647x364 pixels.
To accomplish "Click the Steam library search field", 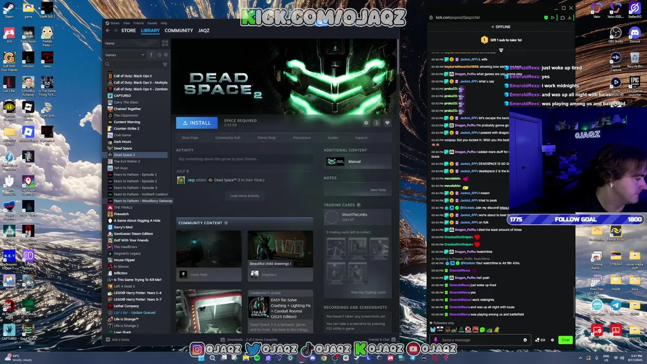I will tap(133, 64).
